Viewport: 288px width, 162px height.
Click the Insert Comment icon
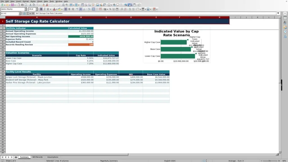tap(118, 5)
